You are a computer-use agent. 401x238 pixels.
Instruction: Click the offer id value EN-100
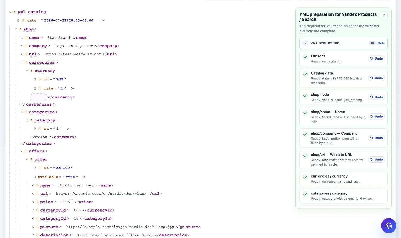(x=63, y=168)
